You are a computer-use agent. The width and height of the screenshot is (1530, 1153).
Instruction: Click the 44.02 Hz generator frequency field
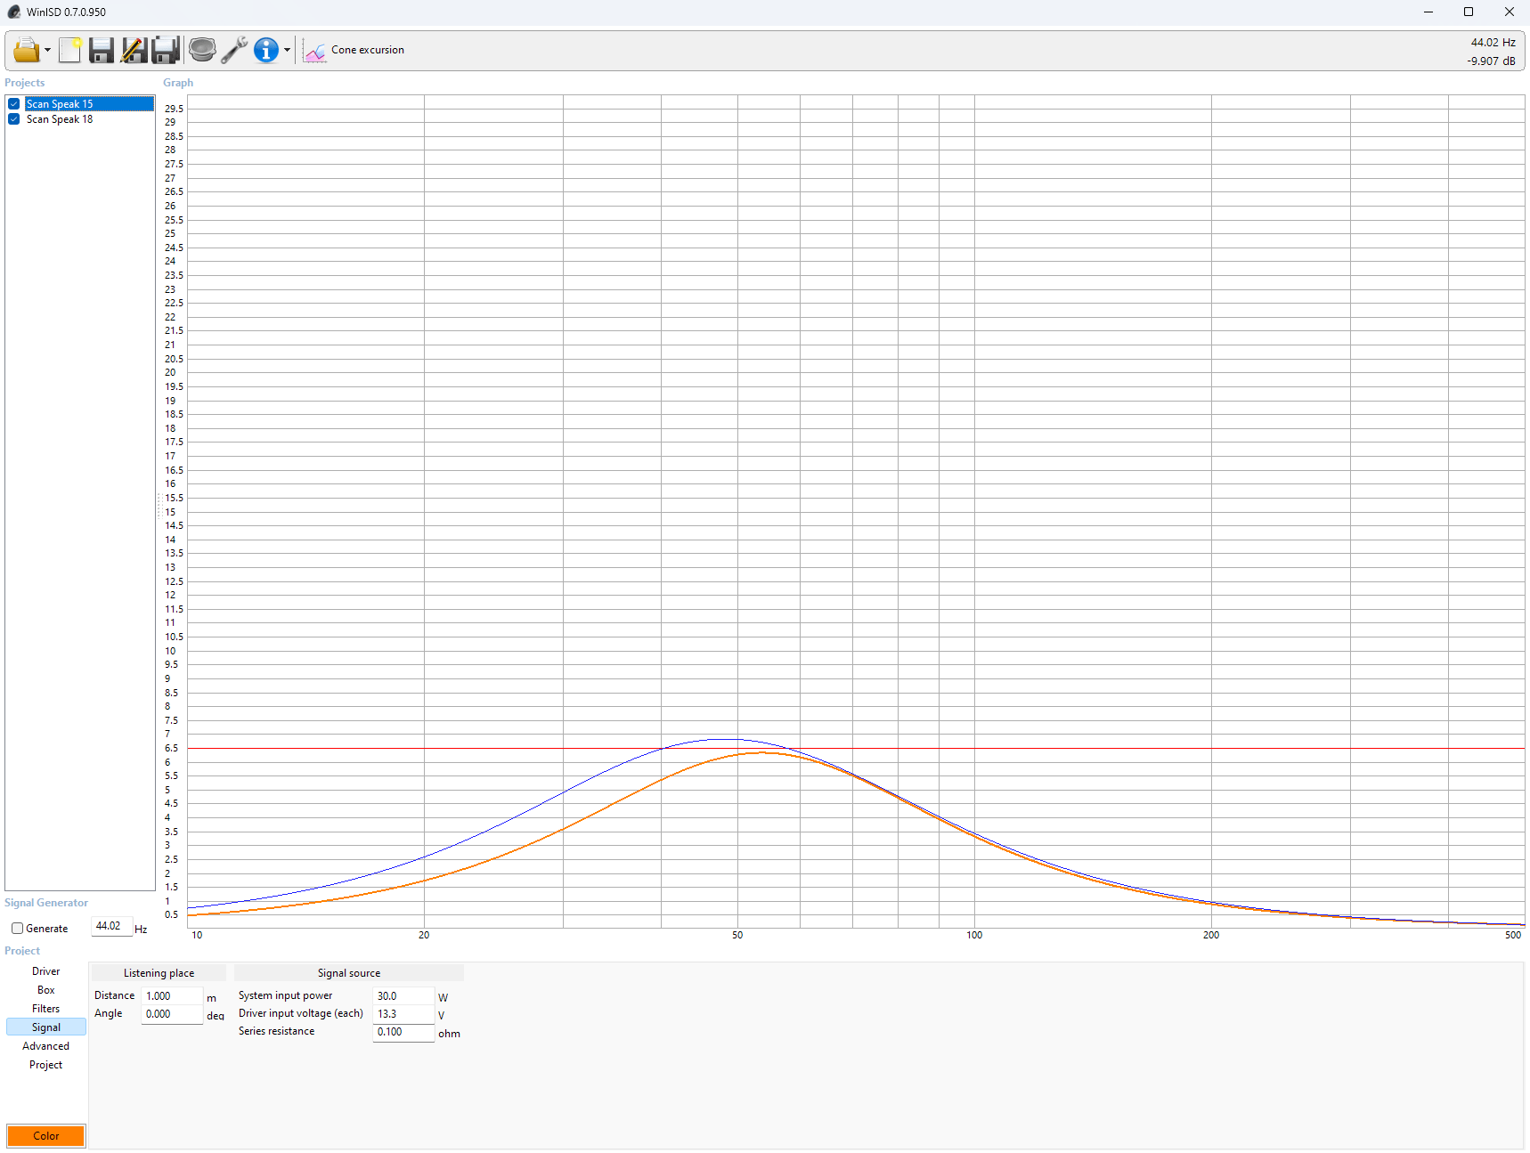coord(111,926)
